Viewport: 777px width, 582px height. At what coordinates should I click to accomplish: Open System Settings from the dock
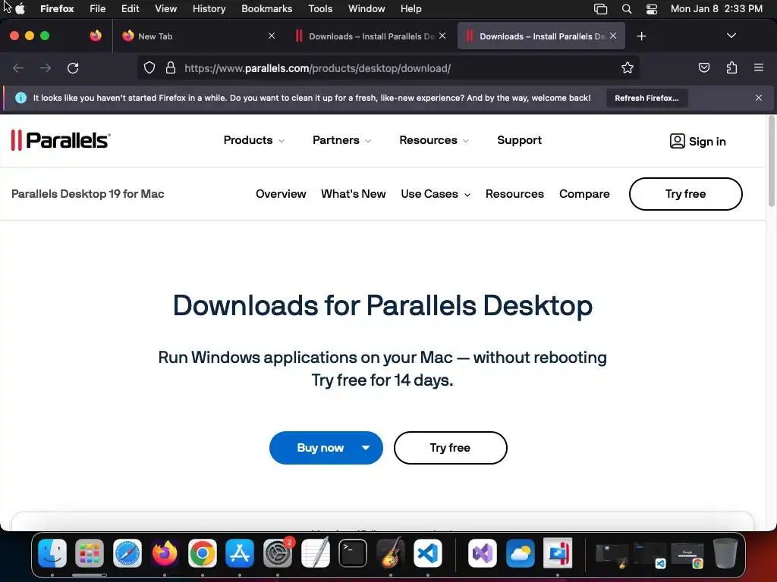coord(278,552)
